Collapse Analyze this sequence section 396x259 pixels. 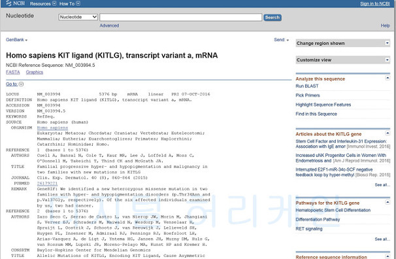click(x=387, y=78)
